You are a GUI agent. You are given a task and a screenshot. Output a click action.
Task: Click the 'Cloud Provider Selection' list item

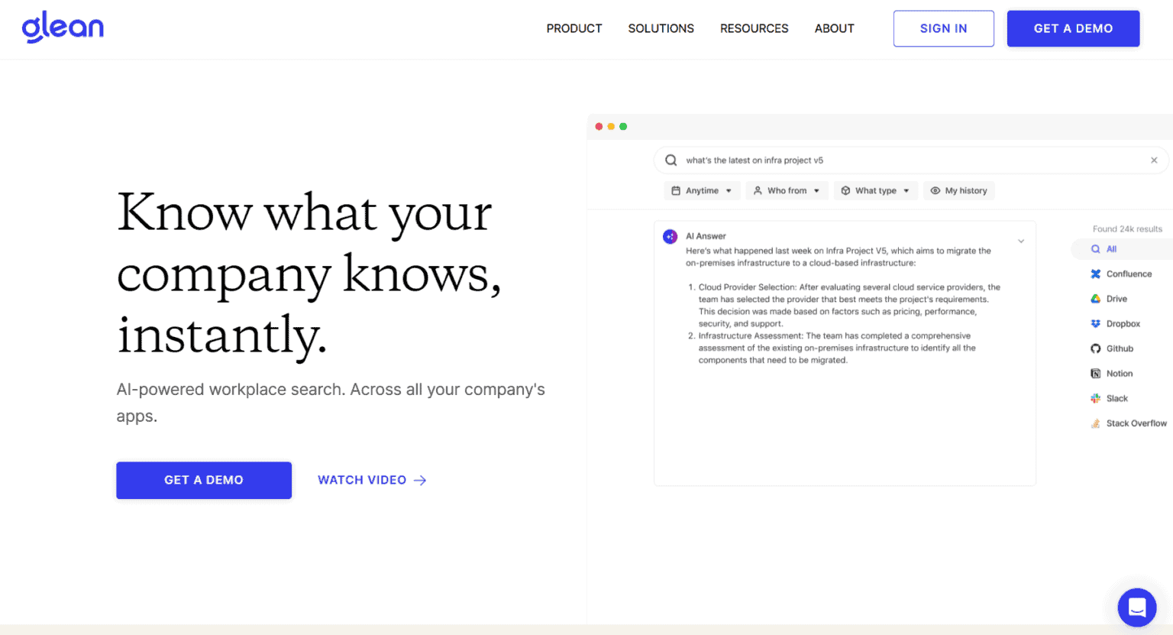point(845,306)
